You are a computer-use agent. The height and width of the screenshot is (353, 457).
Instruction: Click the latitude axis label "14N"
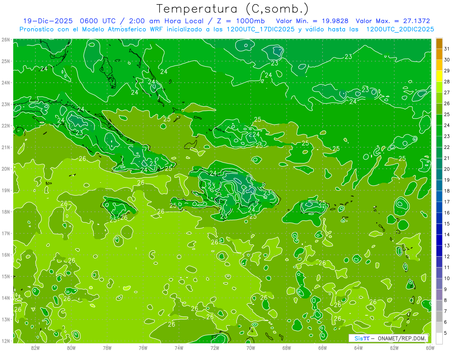(5, 298)
